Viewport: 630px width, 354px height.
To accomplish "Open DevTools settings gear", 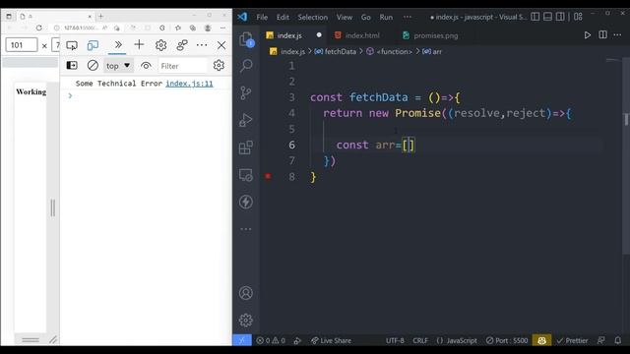I will [160, 45].
